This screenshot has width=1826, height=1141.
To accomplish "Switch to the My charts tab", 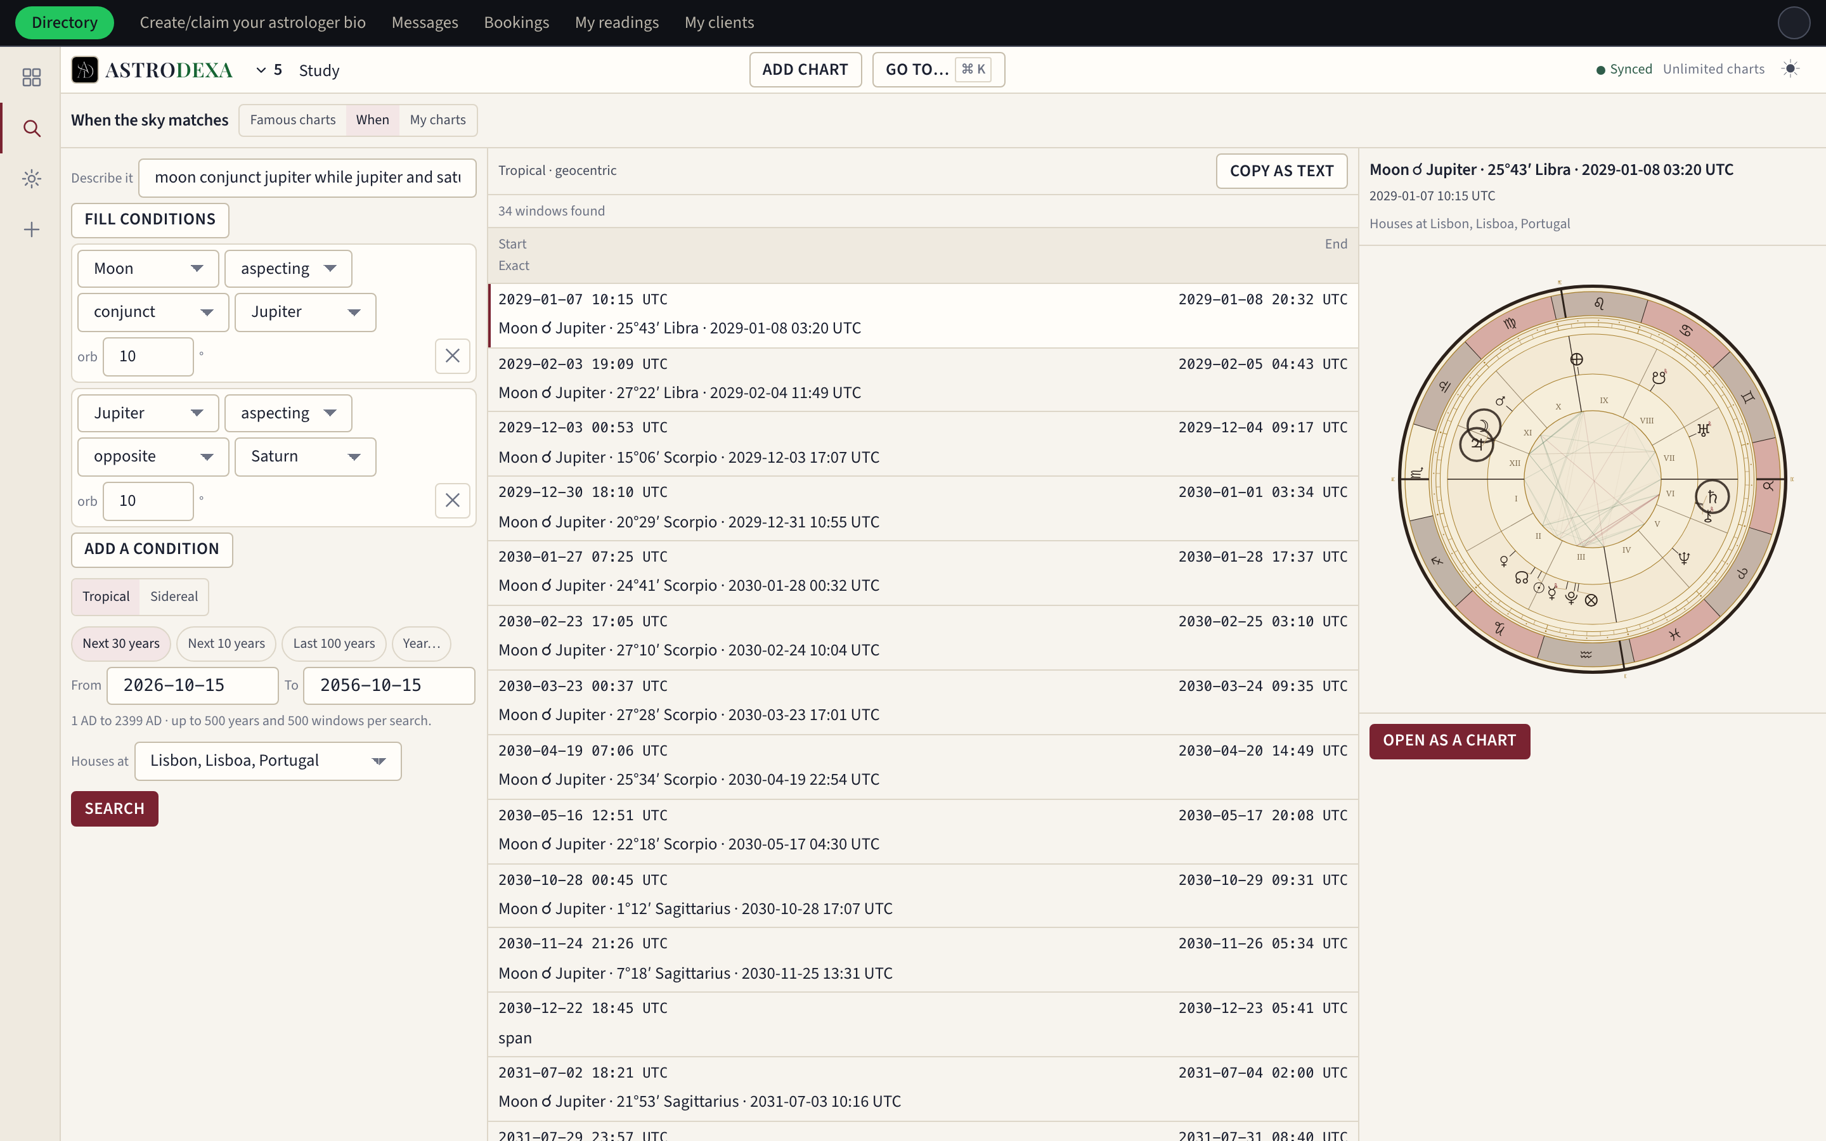I will pyautogui.click(x=437, y=120).
